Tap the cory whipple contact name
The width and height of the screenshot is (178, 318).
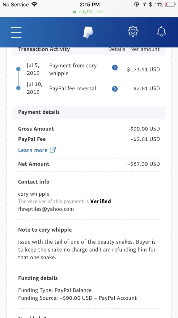pyautogui.click(x=34, y=194)
